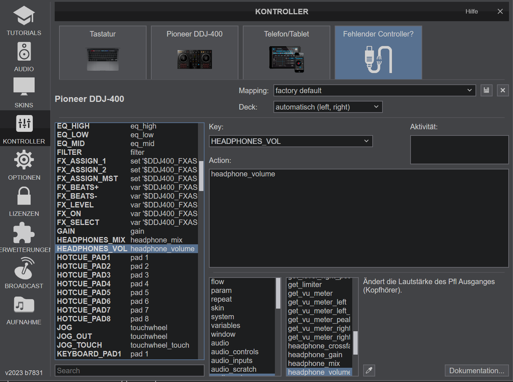
Task: Select the GAIN mapping row
Action: pos(127,231)
